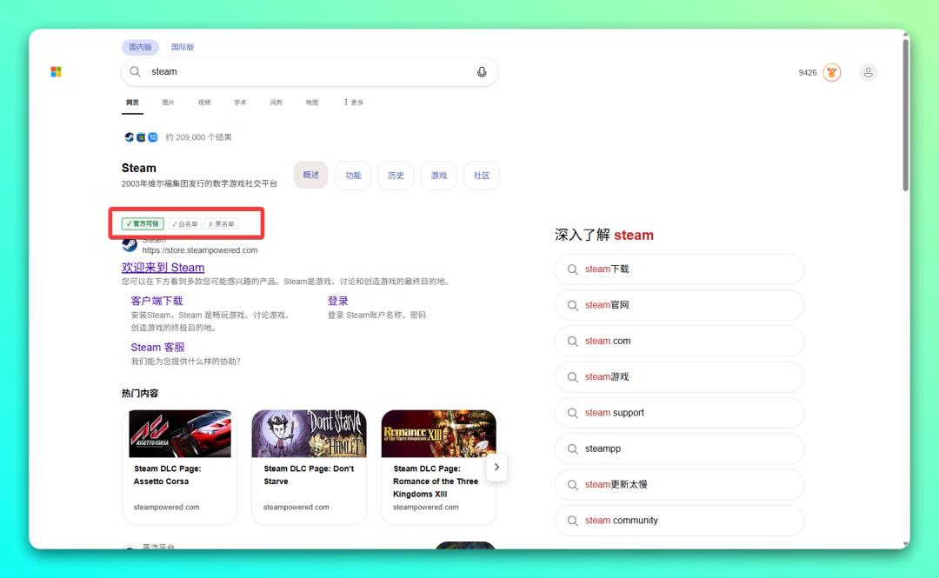
Task: Open the user account avatar icon
Action: tap(868, 72)
